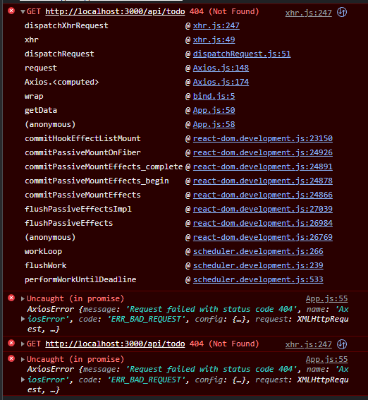This screenshot has height=400, width=368.
Task: Open scheduler.development.js:266 link
Action: point(258,252)
